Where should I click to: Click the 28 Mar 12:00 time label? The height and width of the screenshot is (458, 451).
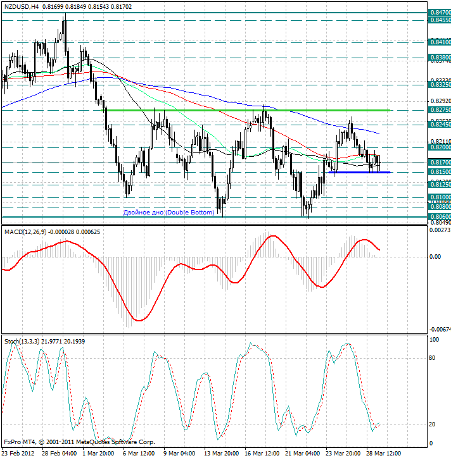point(384,454)
